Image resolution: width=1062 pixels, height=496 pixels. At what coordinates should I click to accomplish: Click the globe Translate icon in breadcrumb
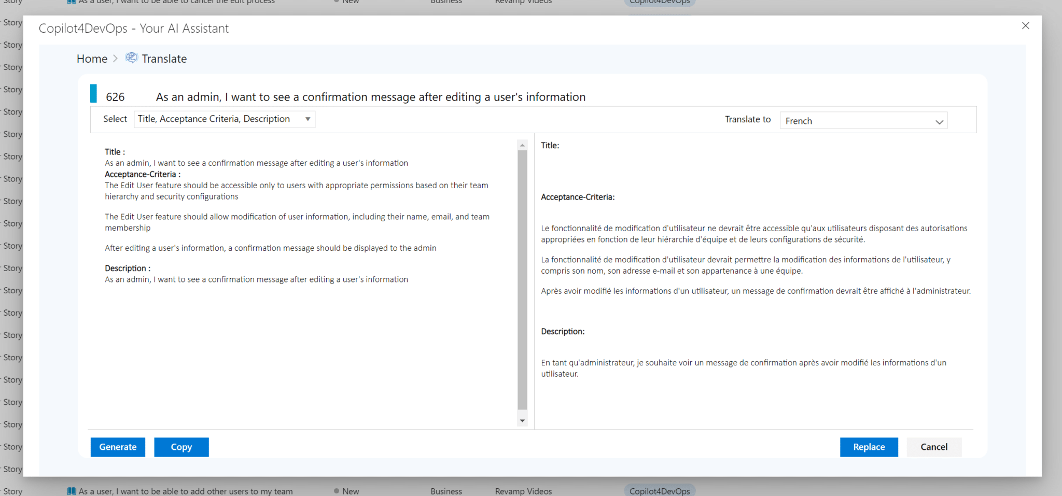(x=131, y=58)
